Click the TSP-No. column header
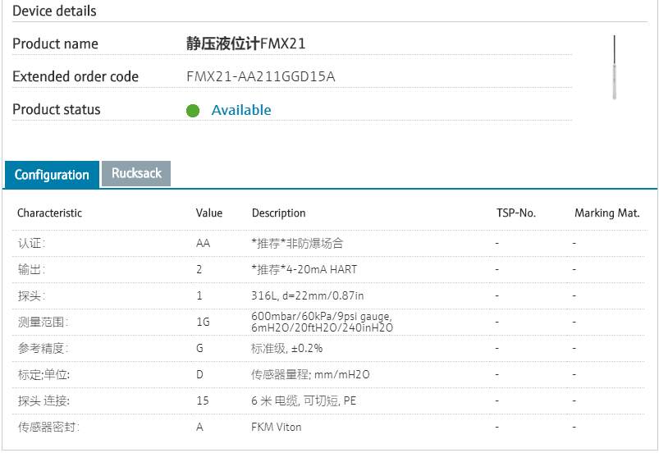This screenshot has height=453, width=659. (516, 213)
